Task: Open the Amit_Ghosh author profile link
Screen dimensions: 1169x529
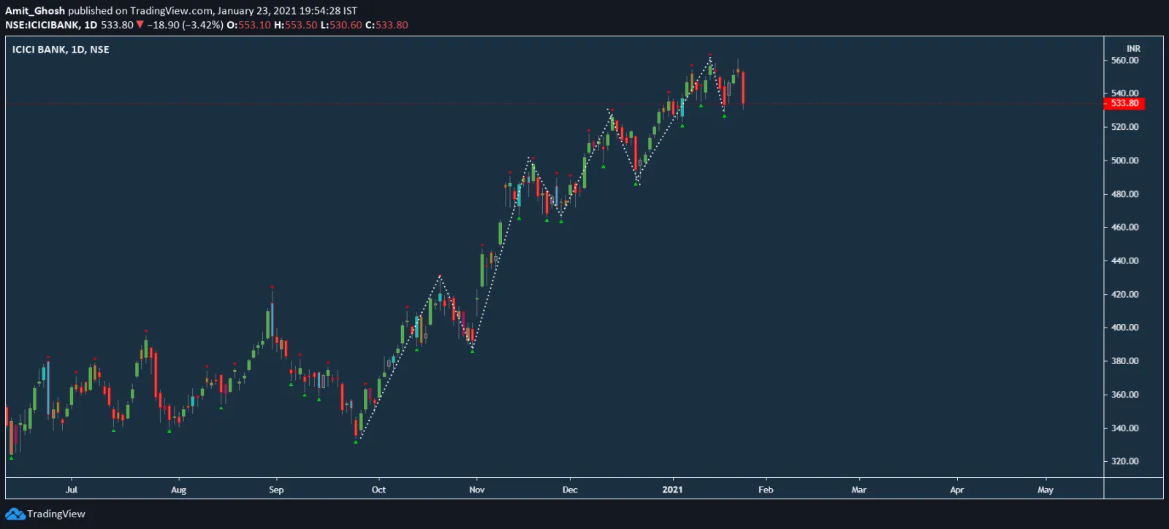Action: (x=35, y=11)
